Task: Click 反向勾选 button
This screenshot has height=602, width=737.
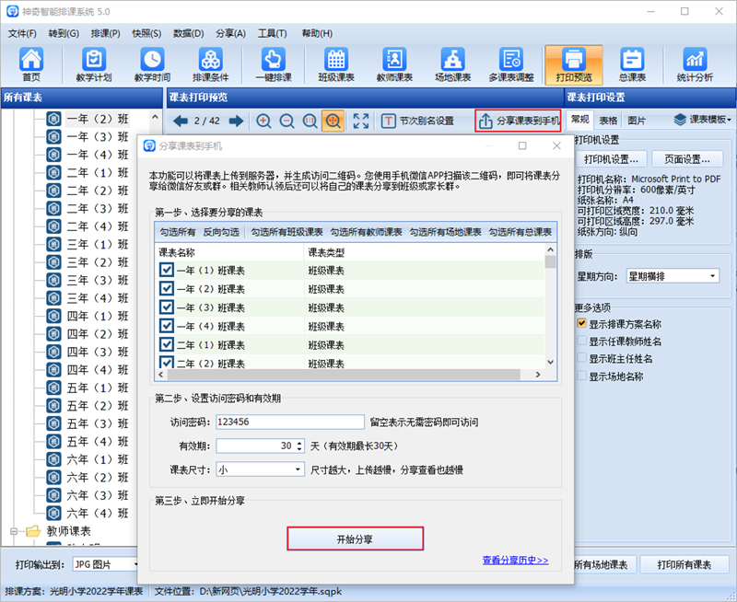Action: [221, 232]
